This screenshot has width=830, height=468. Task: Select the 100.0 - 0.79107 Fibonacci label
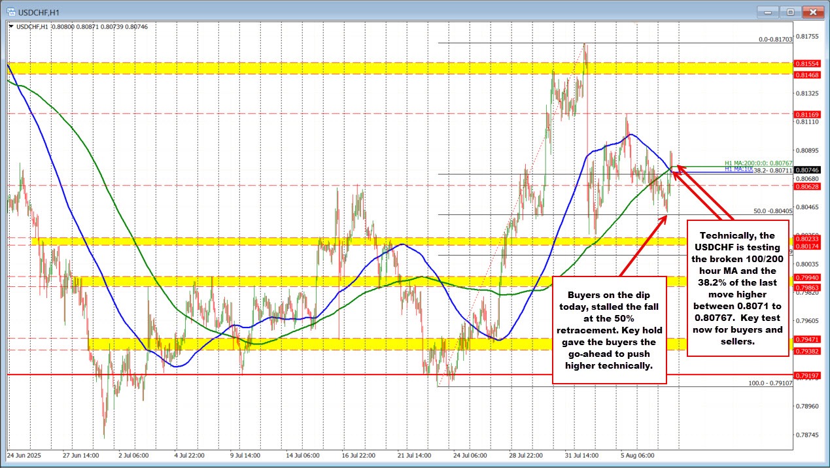coord(770,383)
